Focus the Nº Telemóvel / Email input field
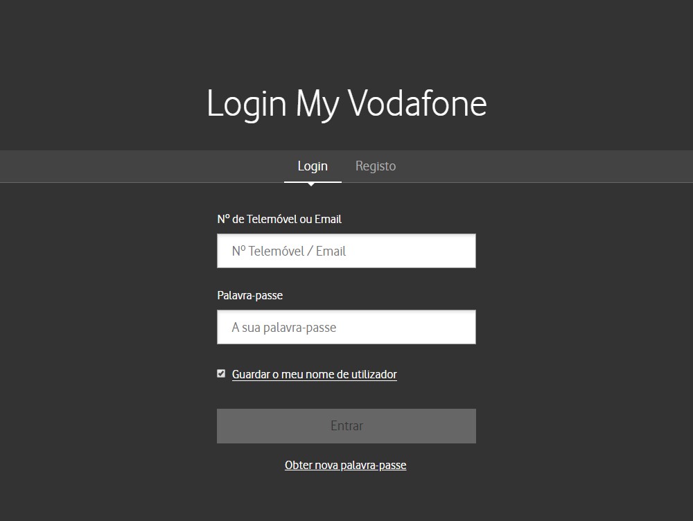The height and width of the screenshot is (521, 693). [x=346, y=251]
